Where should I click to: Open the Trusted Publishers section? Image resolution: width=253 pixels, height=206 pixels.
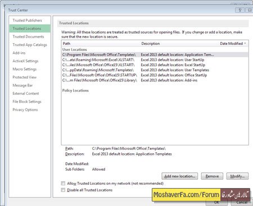click(28, 20)
